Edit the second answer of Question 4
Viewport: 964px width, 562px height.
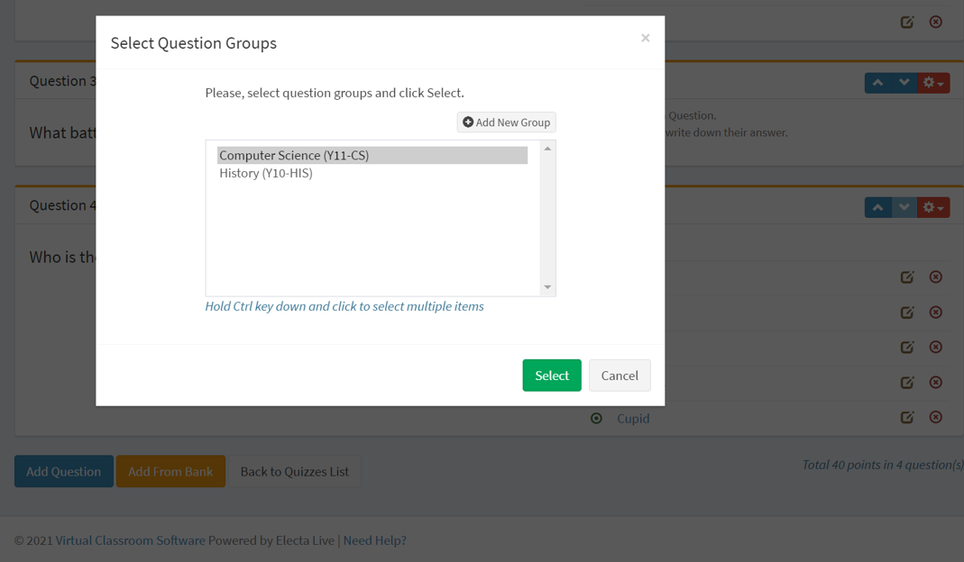point(907,313)
